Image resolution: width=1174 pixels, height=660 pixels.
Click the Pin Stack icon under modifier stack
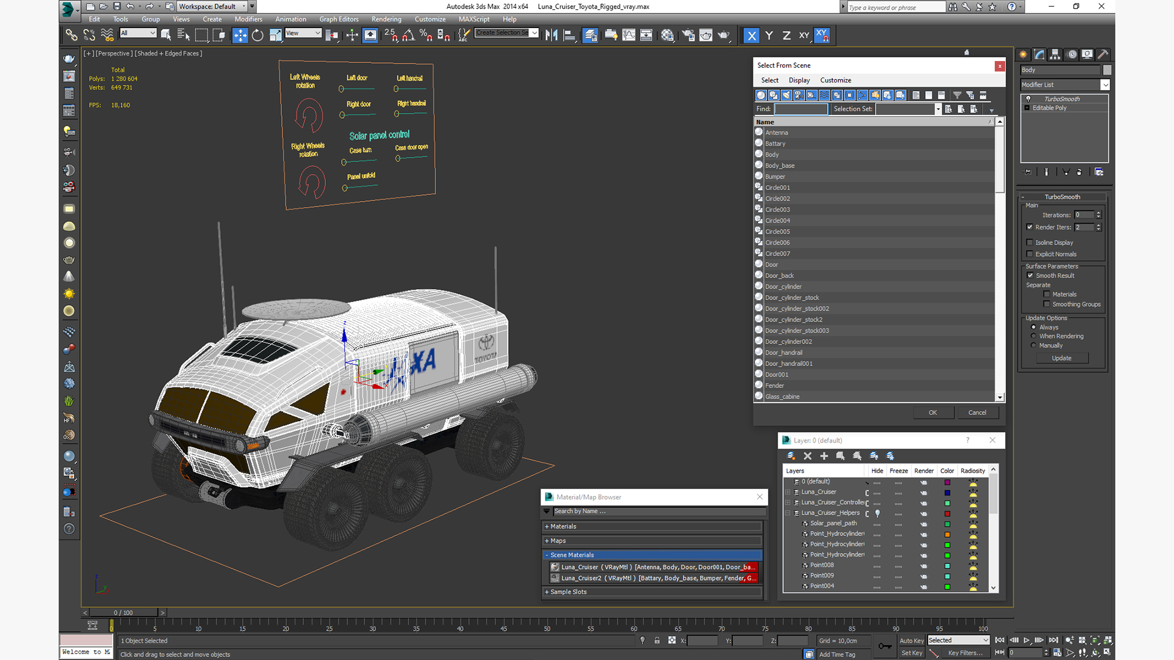pyautogui.click(x=1027, y=172)
